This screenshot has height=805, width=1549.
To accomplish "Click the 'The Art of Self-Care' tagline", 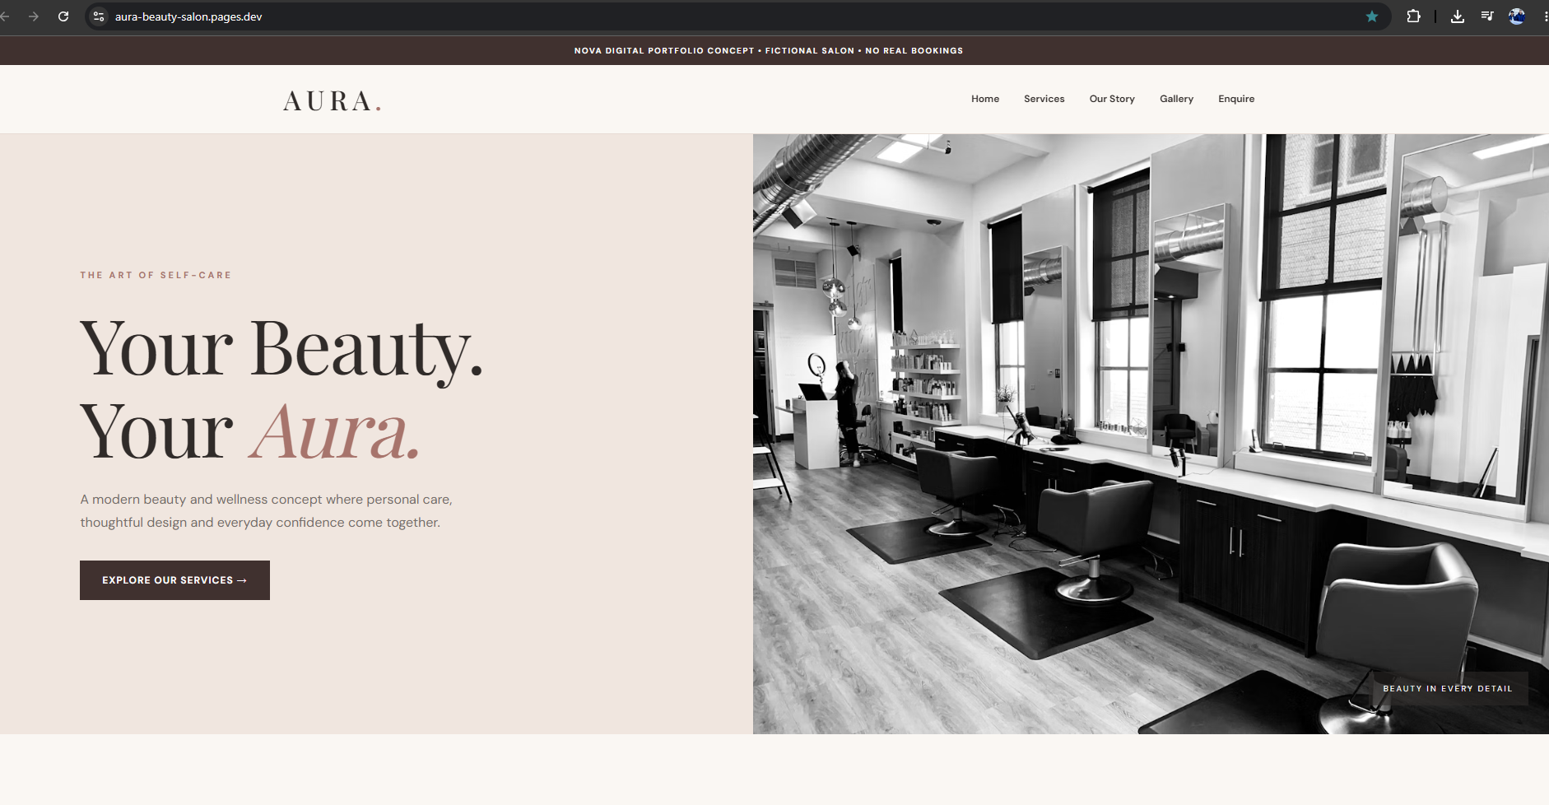I will pos(156,275).
